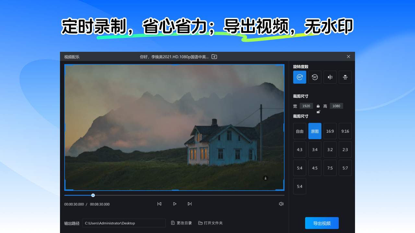Choose the 3:2 crop ratio
The height and width of the screenshot is (233, 415).
tap(330, 150)
